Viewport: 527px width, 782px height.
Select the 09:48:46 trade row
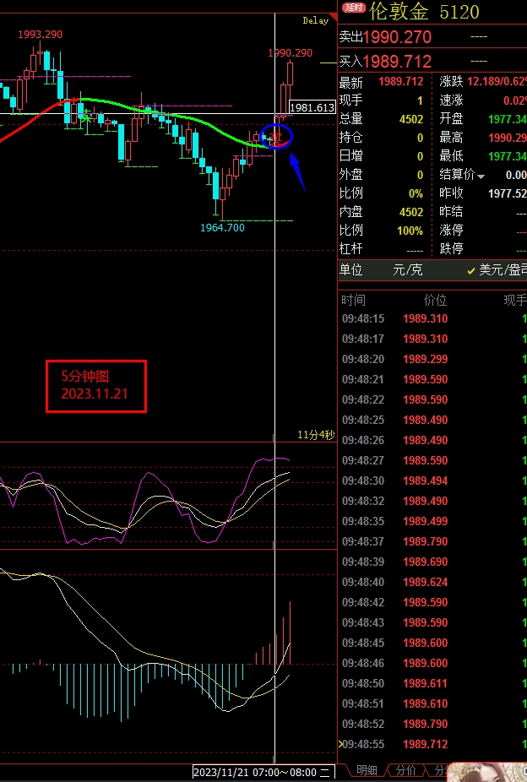(432, 663)
